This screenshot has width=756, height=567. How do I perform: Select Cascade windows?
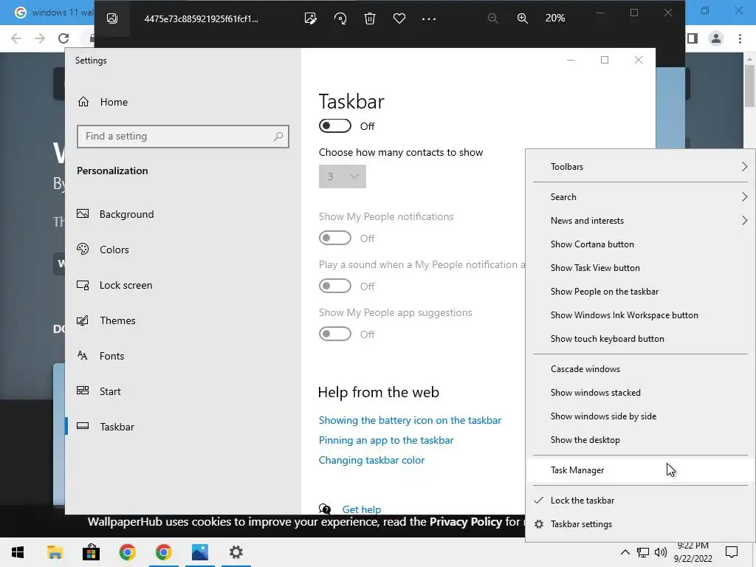click(x=640, y=369)
